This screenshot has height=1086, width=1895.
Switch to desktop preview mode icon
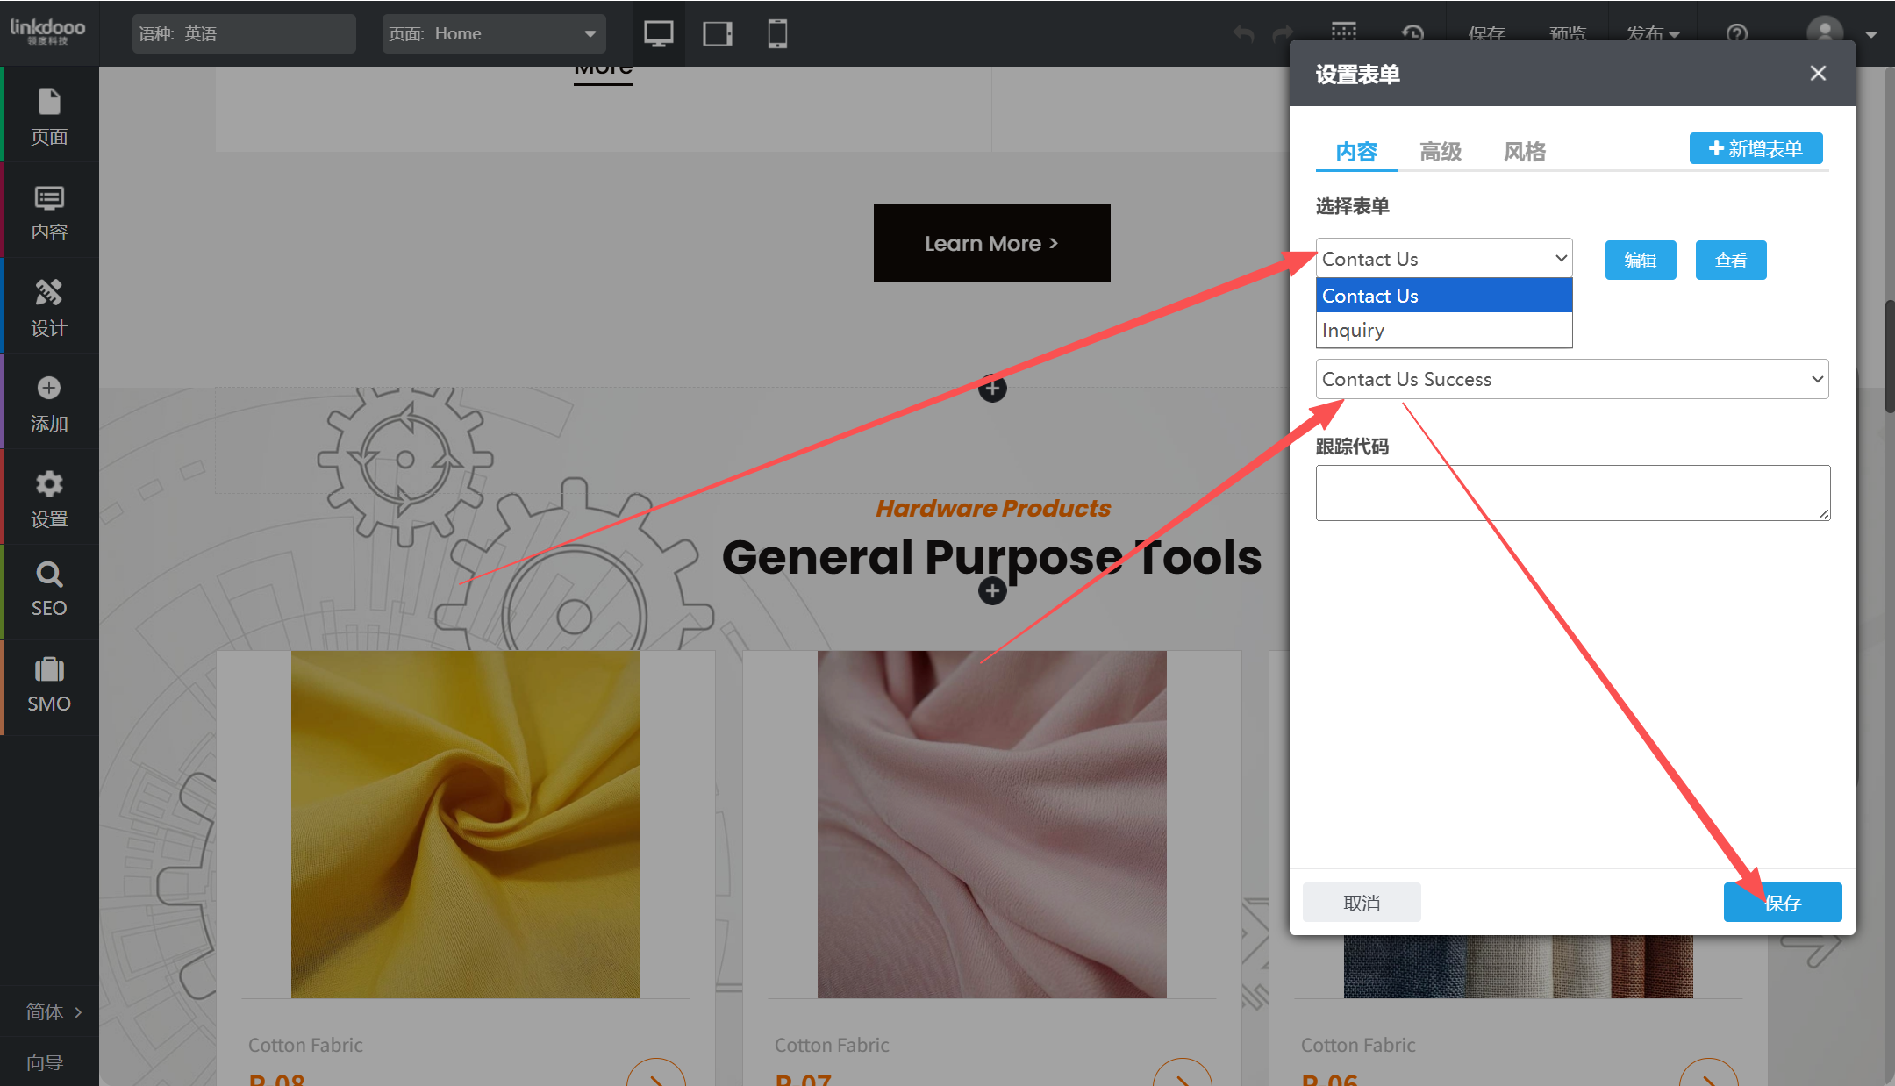click(x=658, y=33)
